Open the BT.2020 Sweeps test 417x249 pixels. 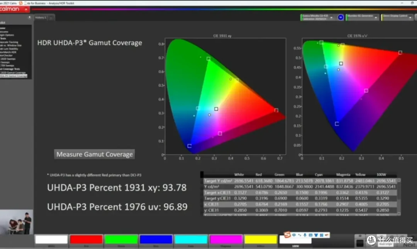8,59
